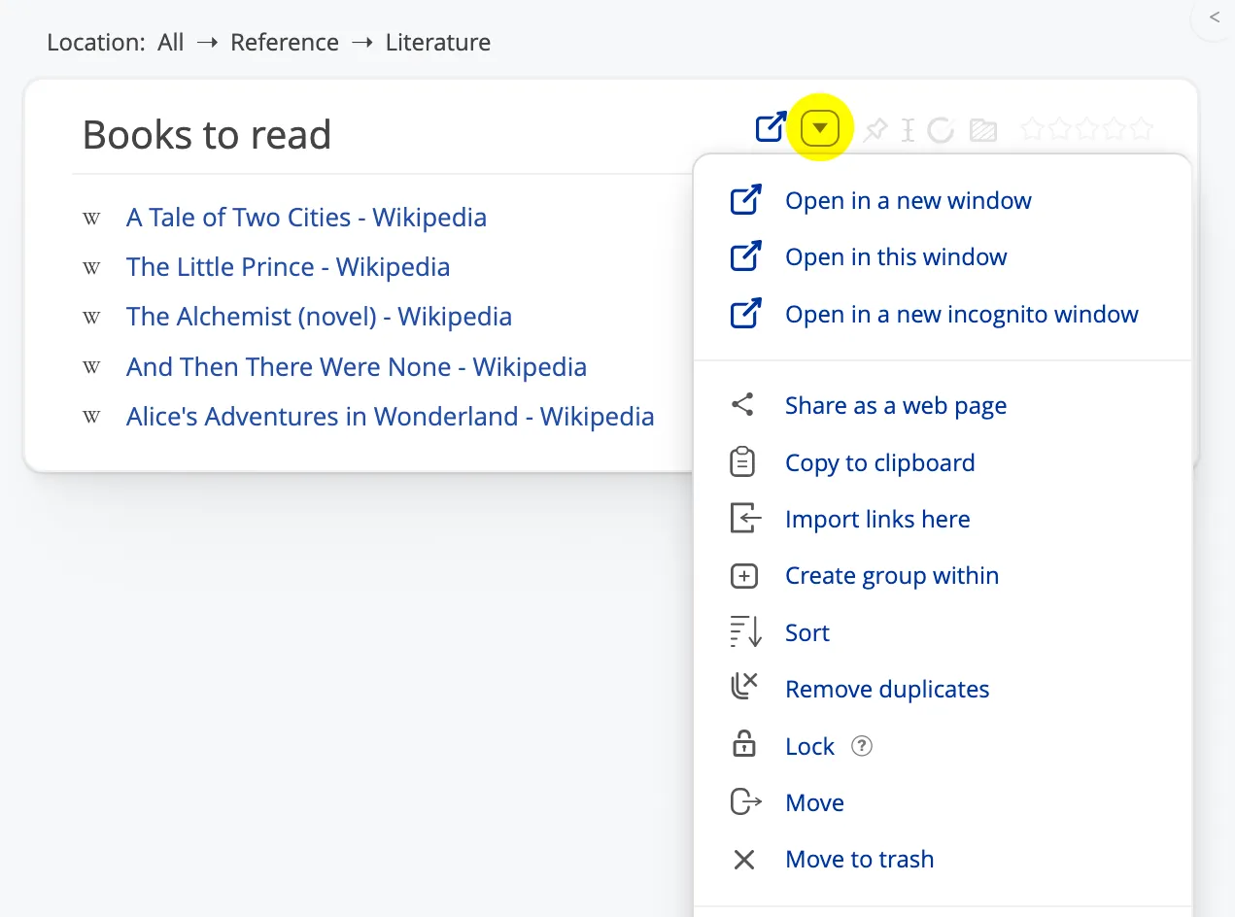The image size is (1235, 917).
Task: Choose Open in a new window
Action: click(908, 201)
